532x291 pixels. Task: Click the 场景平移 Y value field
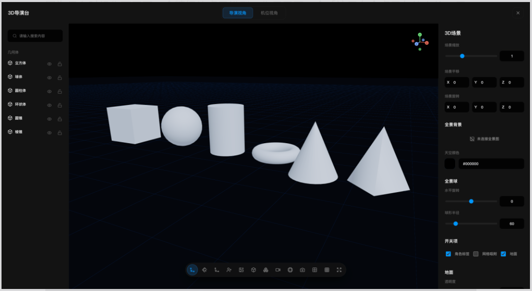(x=485, y=82)
